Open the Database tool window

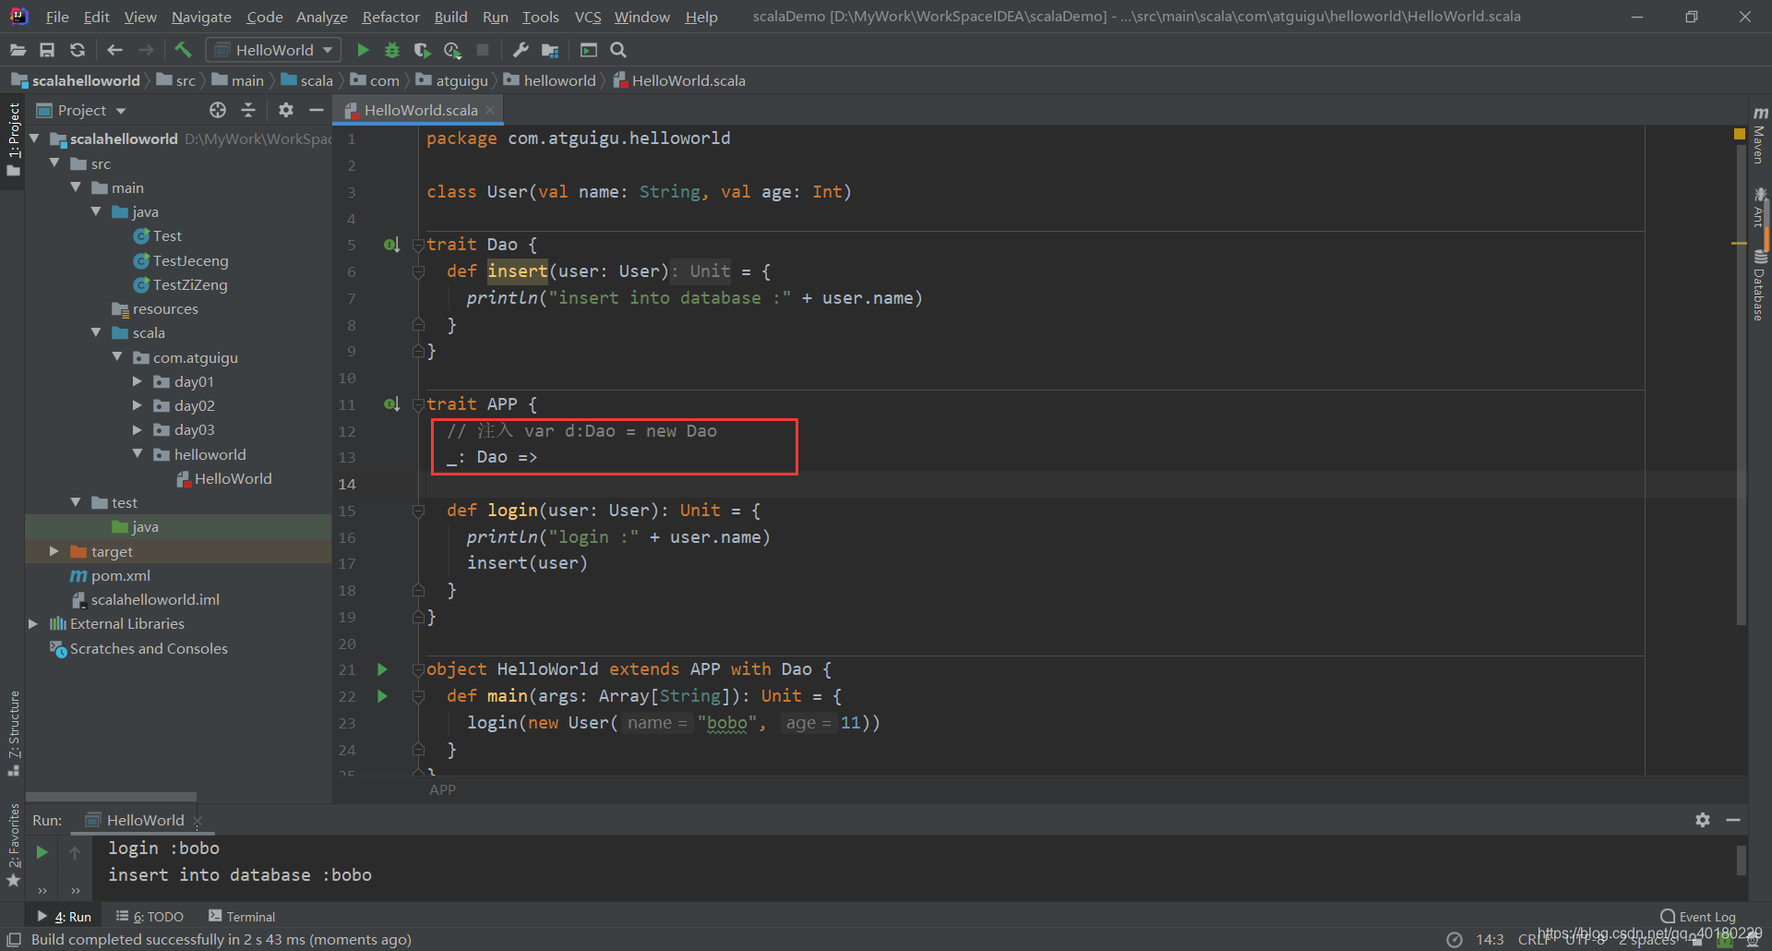point(1760,286)
